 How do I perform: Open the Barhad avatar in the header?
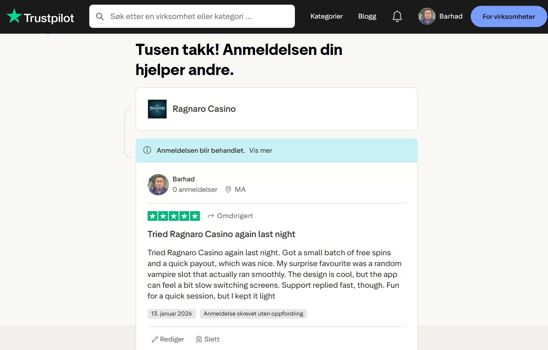tap(427, 16)
